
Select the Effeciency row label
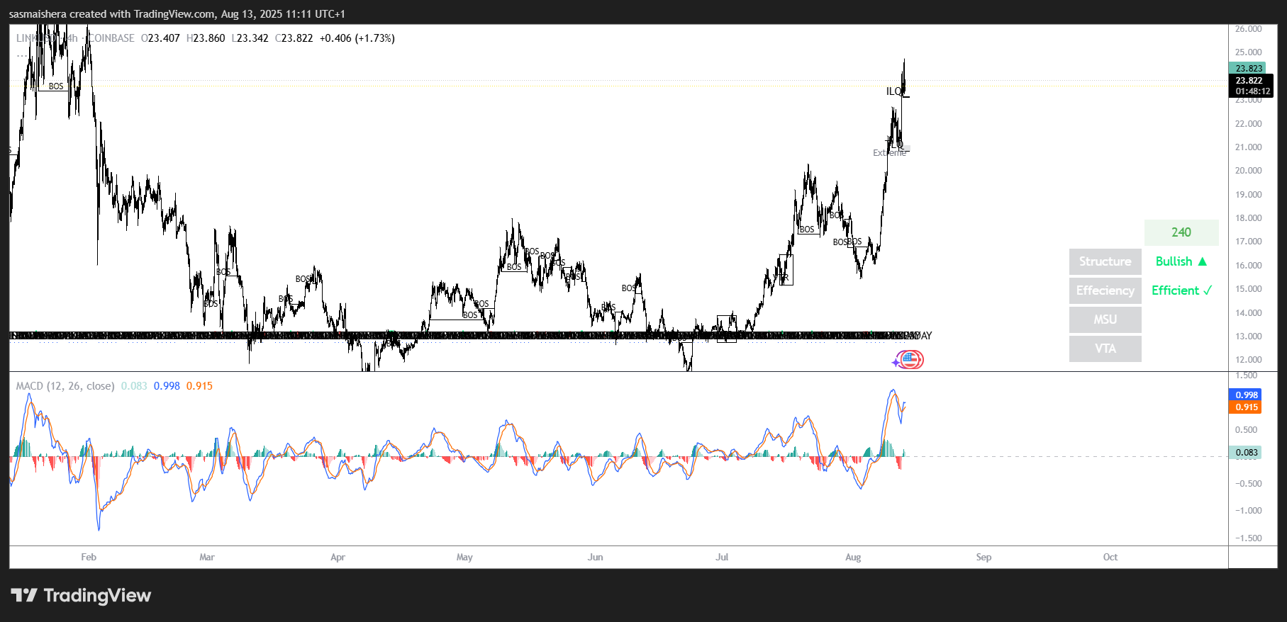1105,290
